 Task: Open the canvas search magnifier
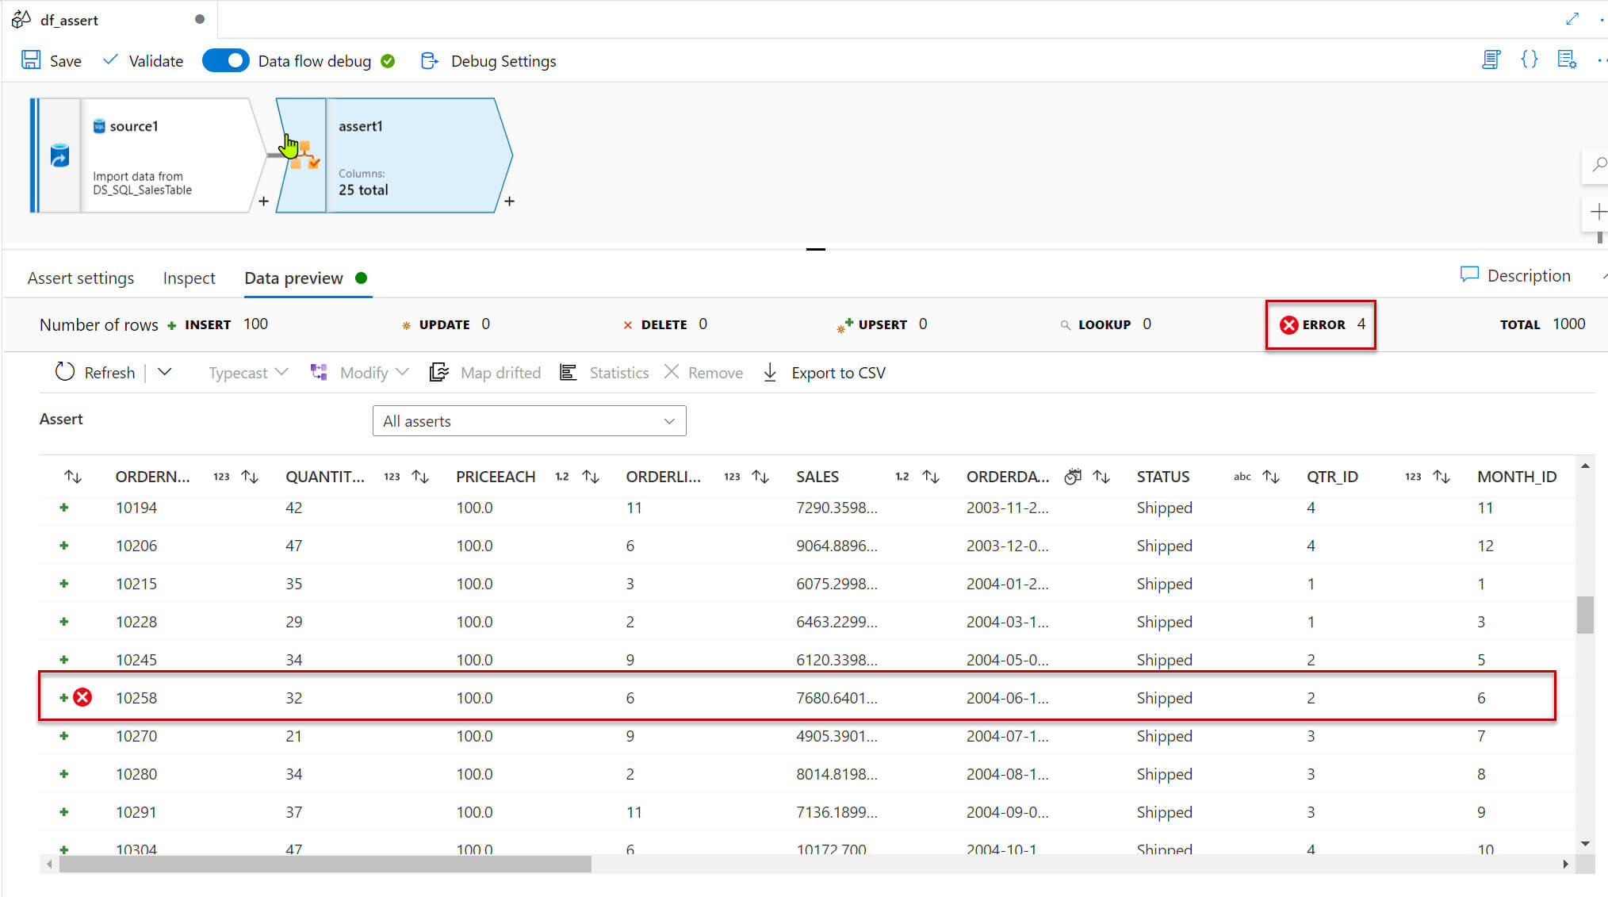(x=1598, y=165)
